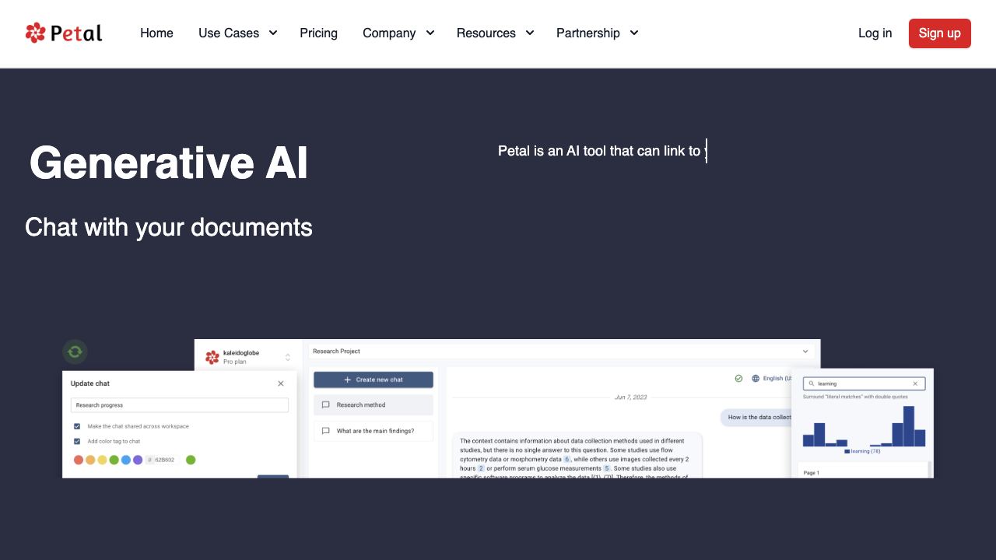Viewport: 996px width, 560px height.
Task: Click the tallest bar in the histogram
Action: (909, 426)
